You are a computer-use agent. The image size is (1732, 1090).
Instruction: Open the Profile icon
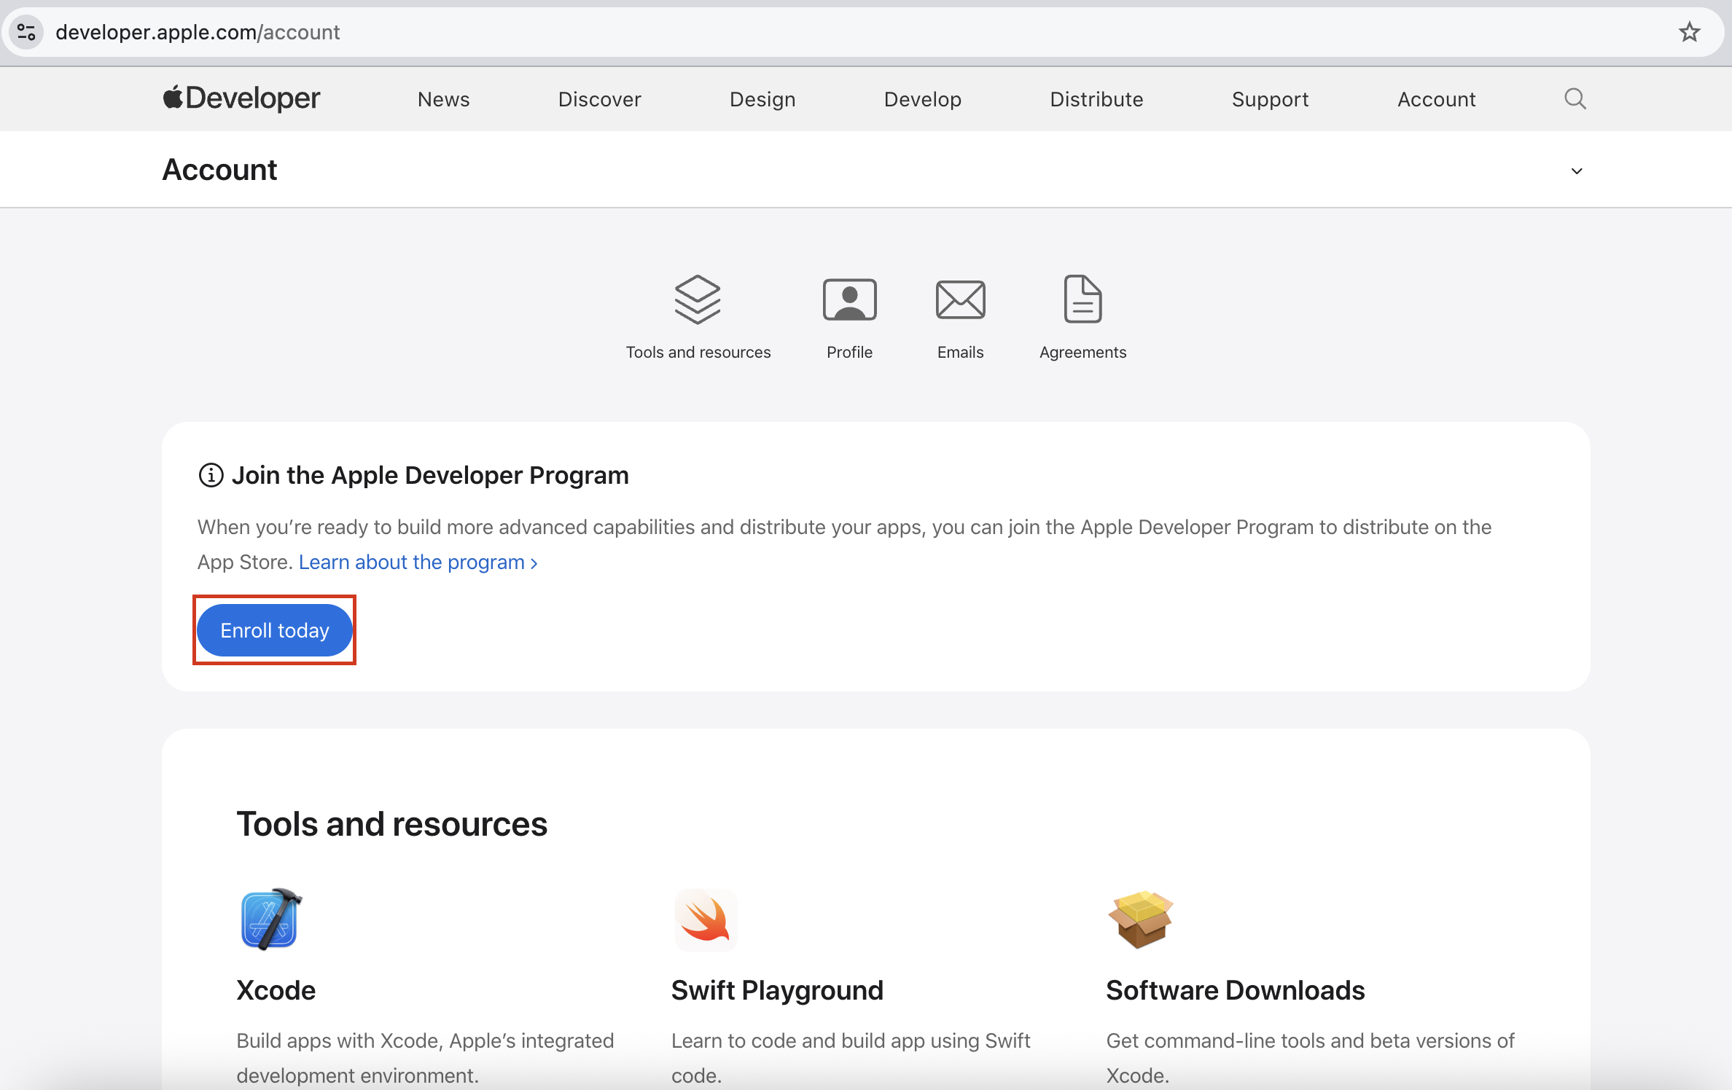click(x=849, y=299)
